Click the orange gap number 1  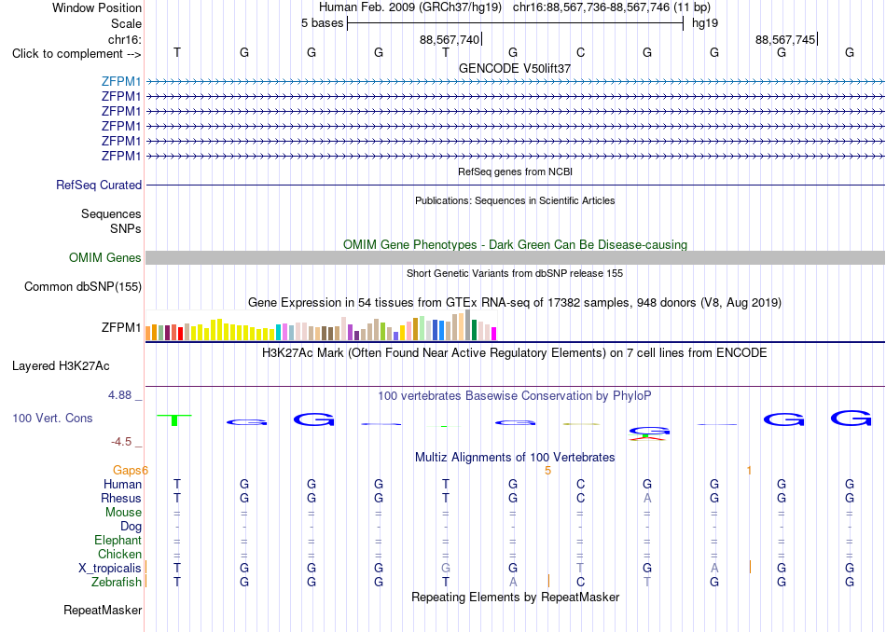click(749, 471)
